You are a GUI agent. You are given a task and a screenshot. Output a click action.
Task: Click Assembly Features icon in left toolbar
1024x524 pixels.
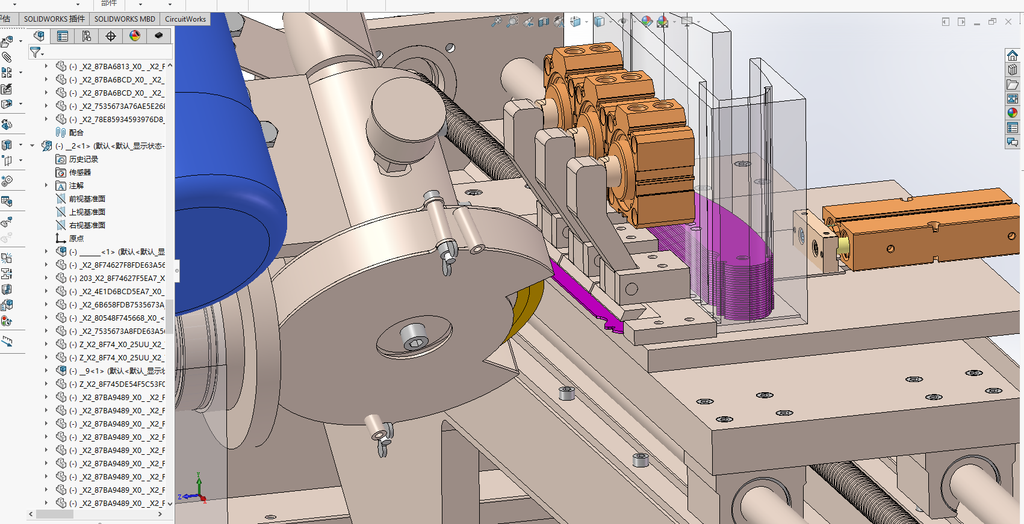[x=7, y=144]
